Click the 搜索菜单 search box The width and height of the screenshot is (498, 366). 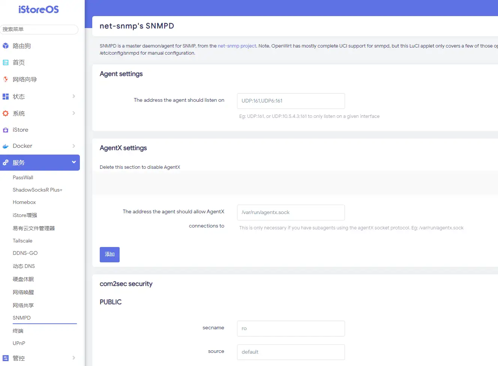coord(39,29)
